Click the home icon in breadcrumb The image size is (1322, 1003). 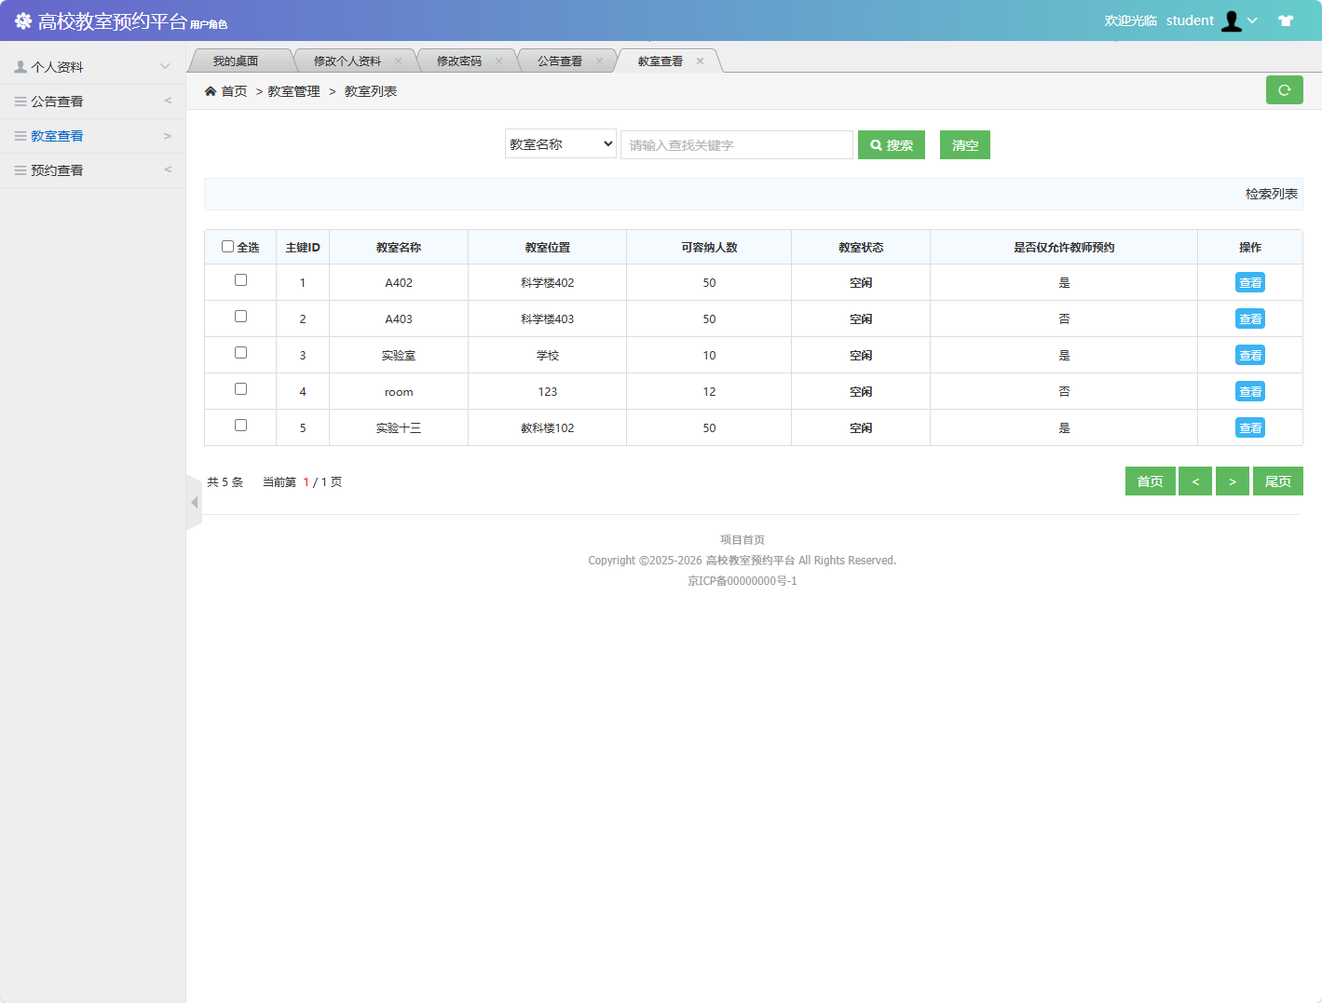(x=211, y=91)
